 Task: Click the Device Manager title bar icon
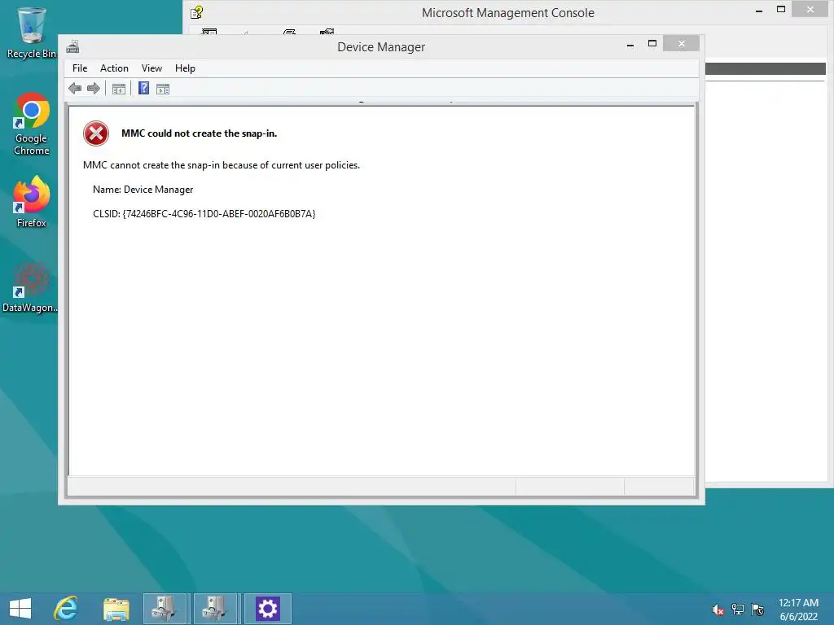click(72, 46)
